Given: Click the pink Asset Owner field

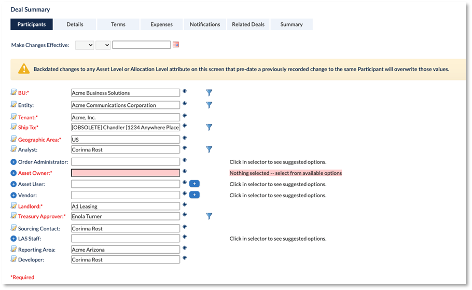Looking at the screenshot, I should [x=126, y=173].
